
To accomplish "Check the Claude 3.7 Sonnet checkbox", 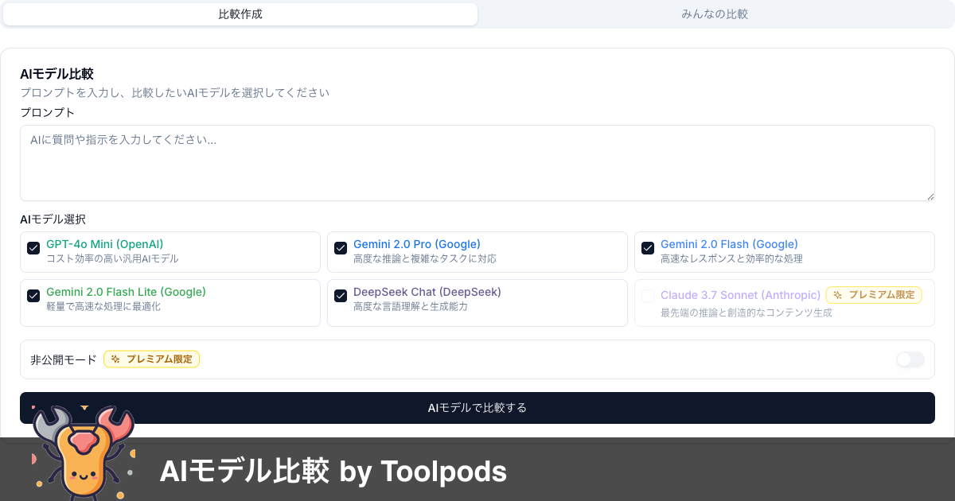I will click(x=648, y=295).
